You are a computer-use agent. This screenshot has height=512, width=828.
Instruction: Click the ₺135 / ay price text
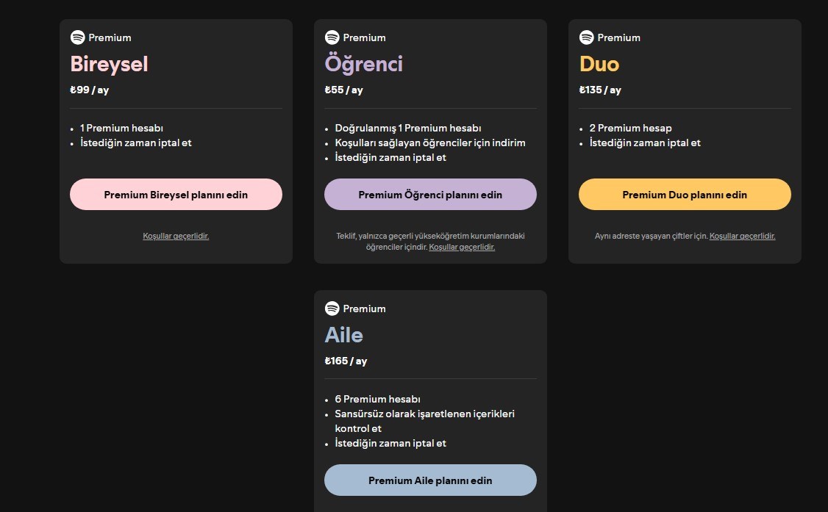pos(600,90)
